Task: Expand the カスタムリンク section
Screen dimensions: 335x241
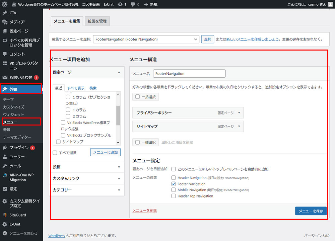Action: coord(86,178)
